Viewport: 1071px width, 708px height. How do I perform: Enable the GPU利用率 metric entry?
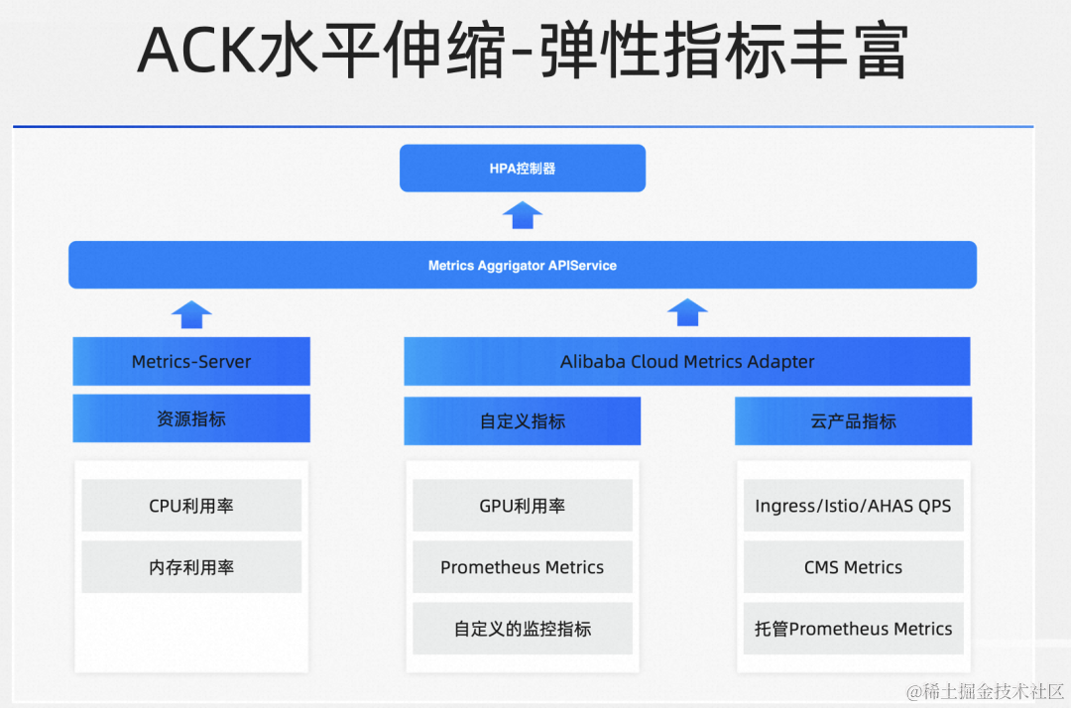(x=522, y=506)
